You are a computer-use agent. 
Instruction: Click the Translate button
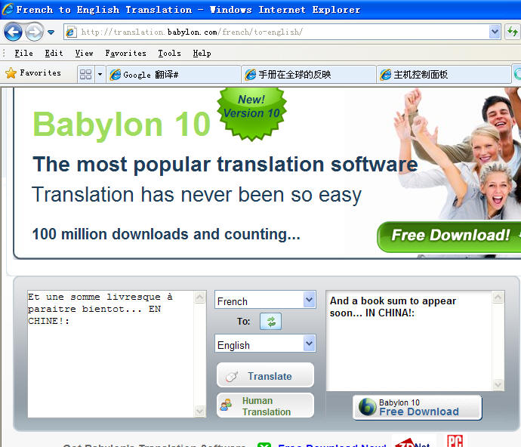(265, 375)
